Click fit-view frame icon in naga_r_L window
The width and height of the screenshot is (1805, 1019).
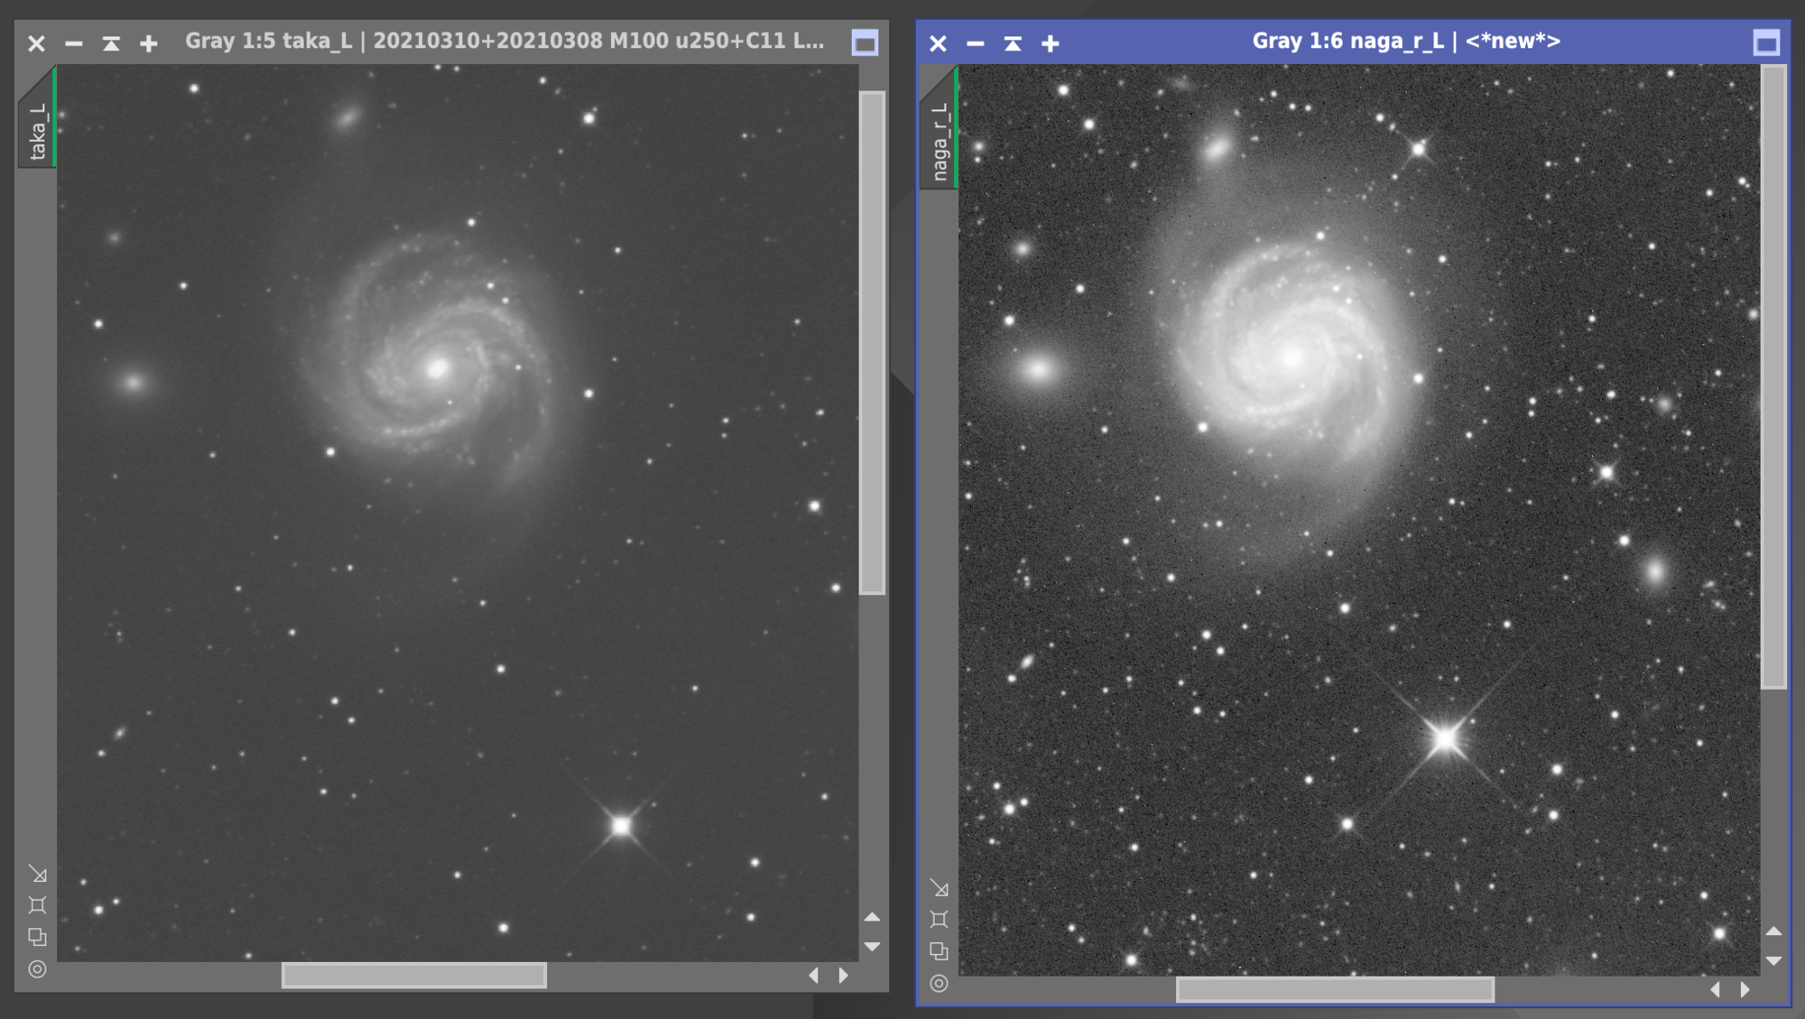point(939,920)
